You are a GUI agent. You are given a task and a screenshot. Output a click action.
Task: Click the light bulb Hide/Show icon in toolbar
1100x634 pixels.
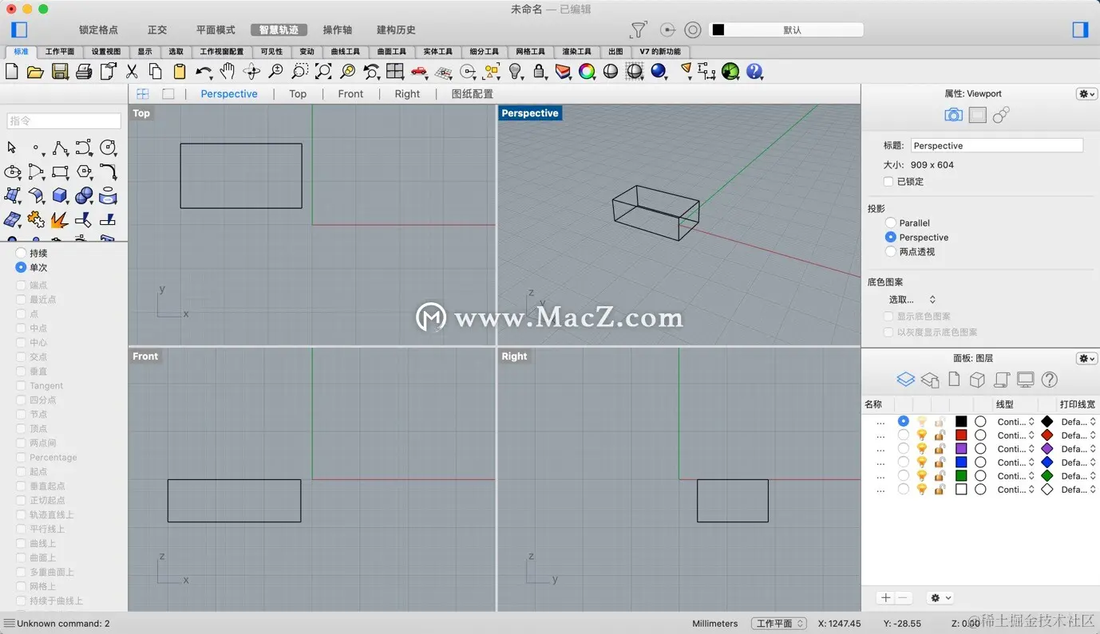tap(516, 72)
